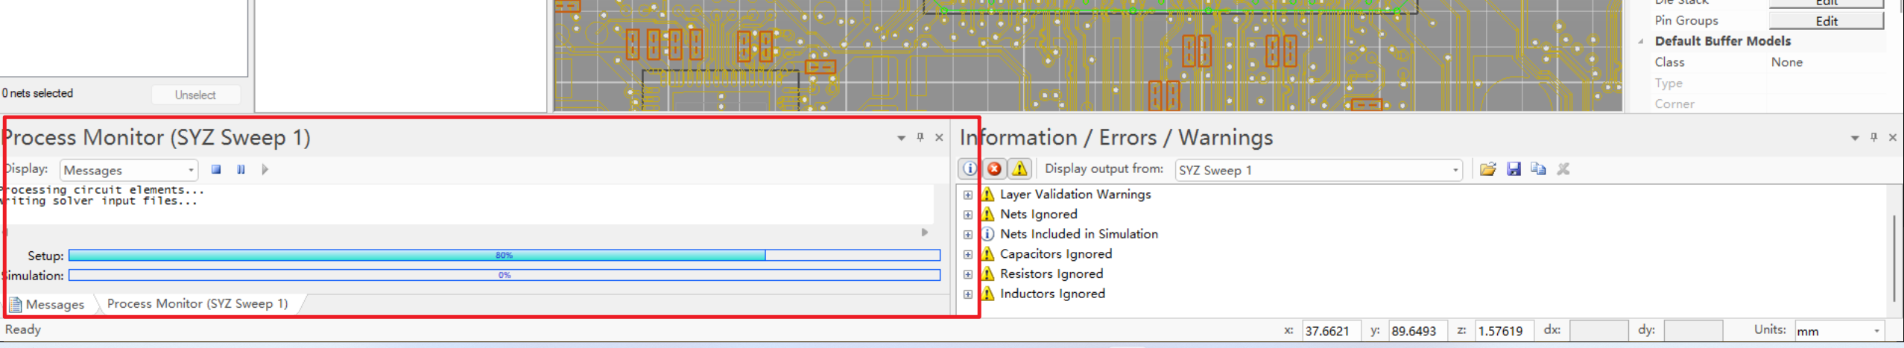The height and width of the screenshot is (348, 1904).
Task: Pin the Process Monitor panel
Action: click(920, 137)
